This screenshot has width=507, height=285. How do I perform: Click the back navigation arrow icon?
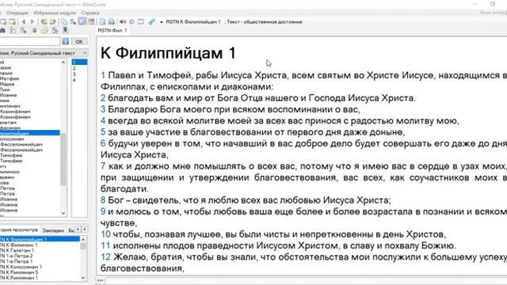tap(23, 21)
